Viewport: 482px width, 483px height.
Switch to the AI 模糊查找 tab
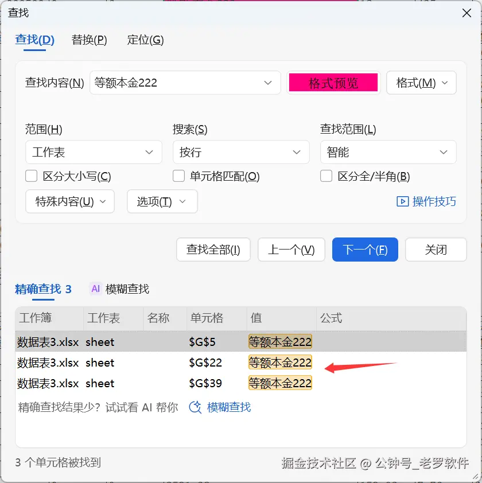[x=119, y=289]
